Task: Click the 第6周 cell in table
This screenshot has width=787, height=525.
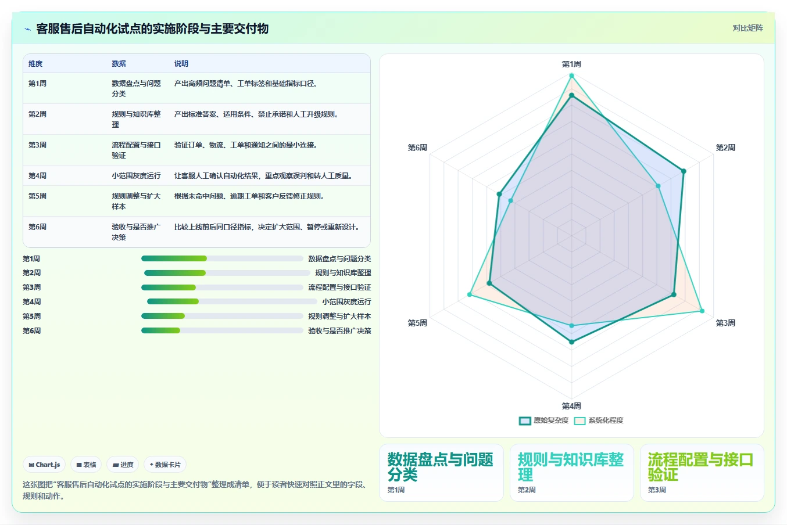Action: [37, 227]
